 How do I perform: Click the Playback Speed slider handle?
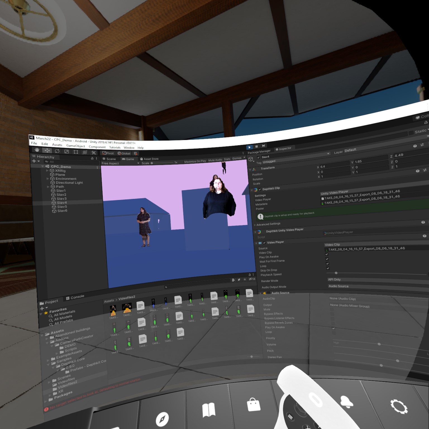click(336, 273)
